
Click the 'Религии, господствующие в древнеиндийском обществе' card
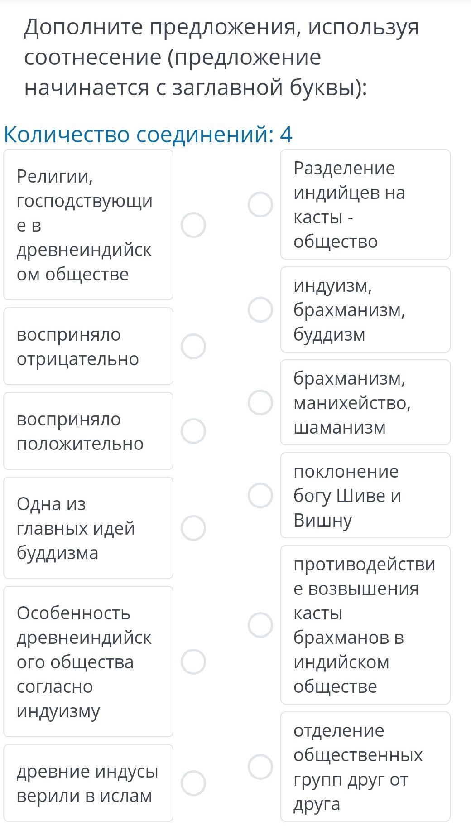pos(88,225)
